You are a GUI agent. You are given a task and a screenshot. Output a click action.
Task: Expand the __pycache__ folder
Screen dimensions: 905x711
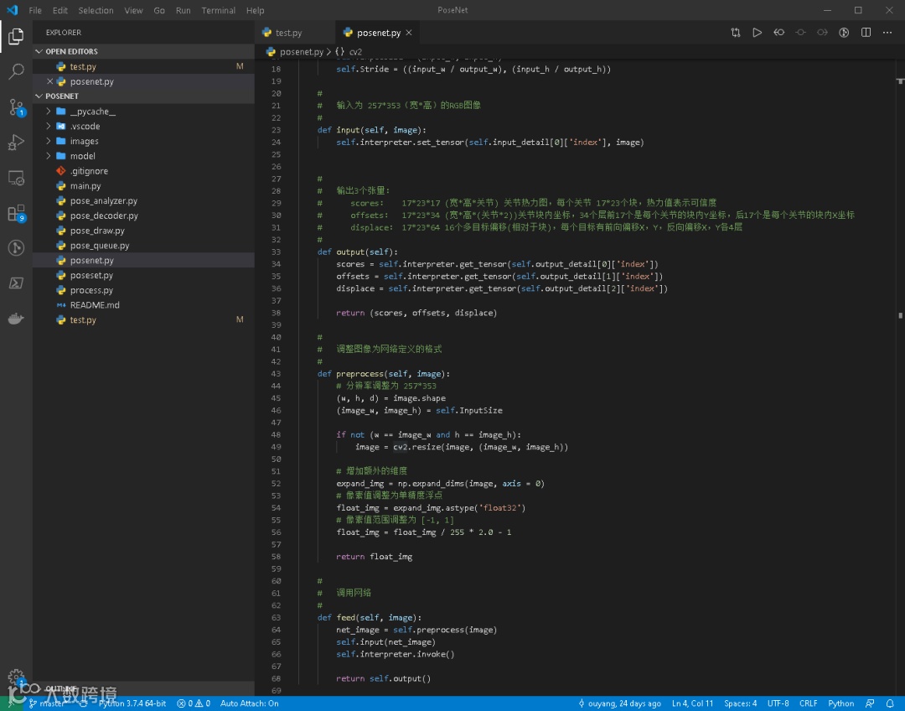tap(92, 112)
